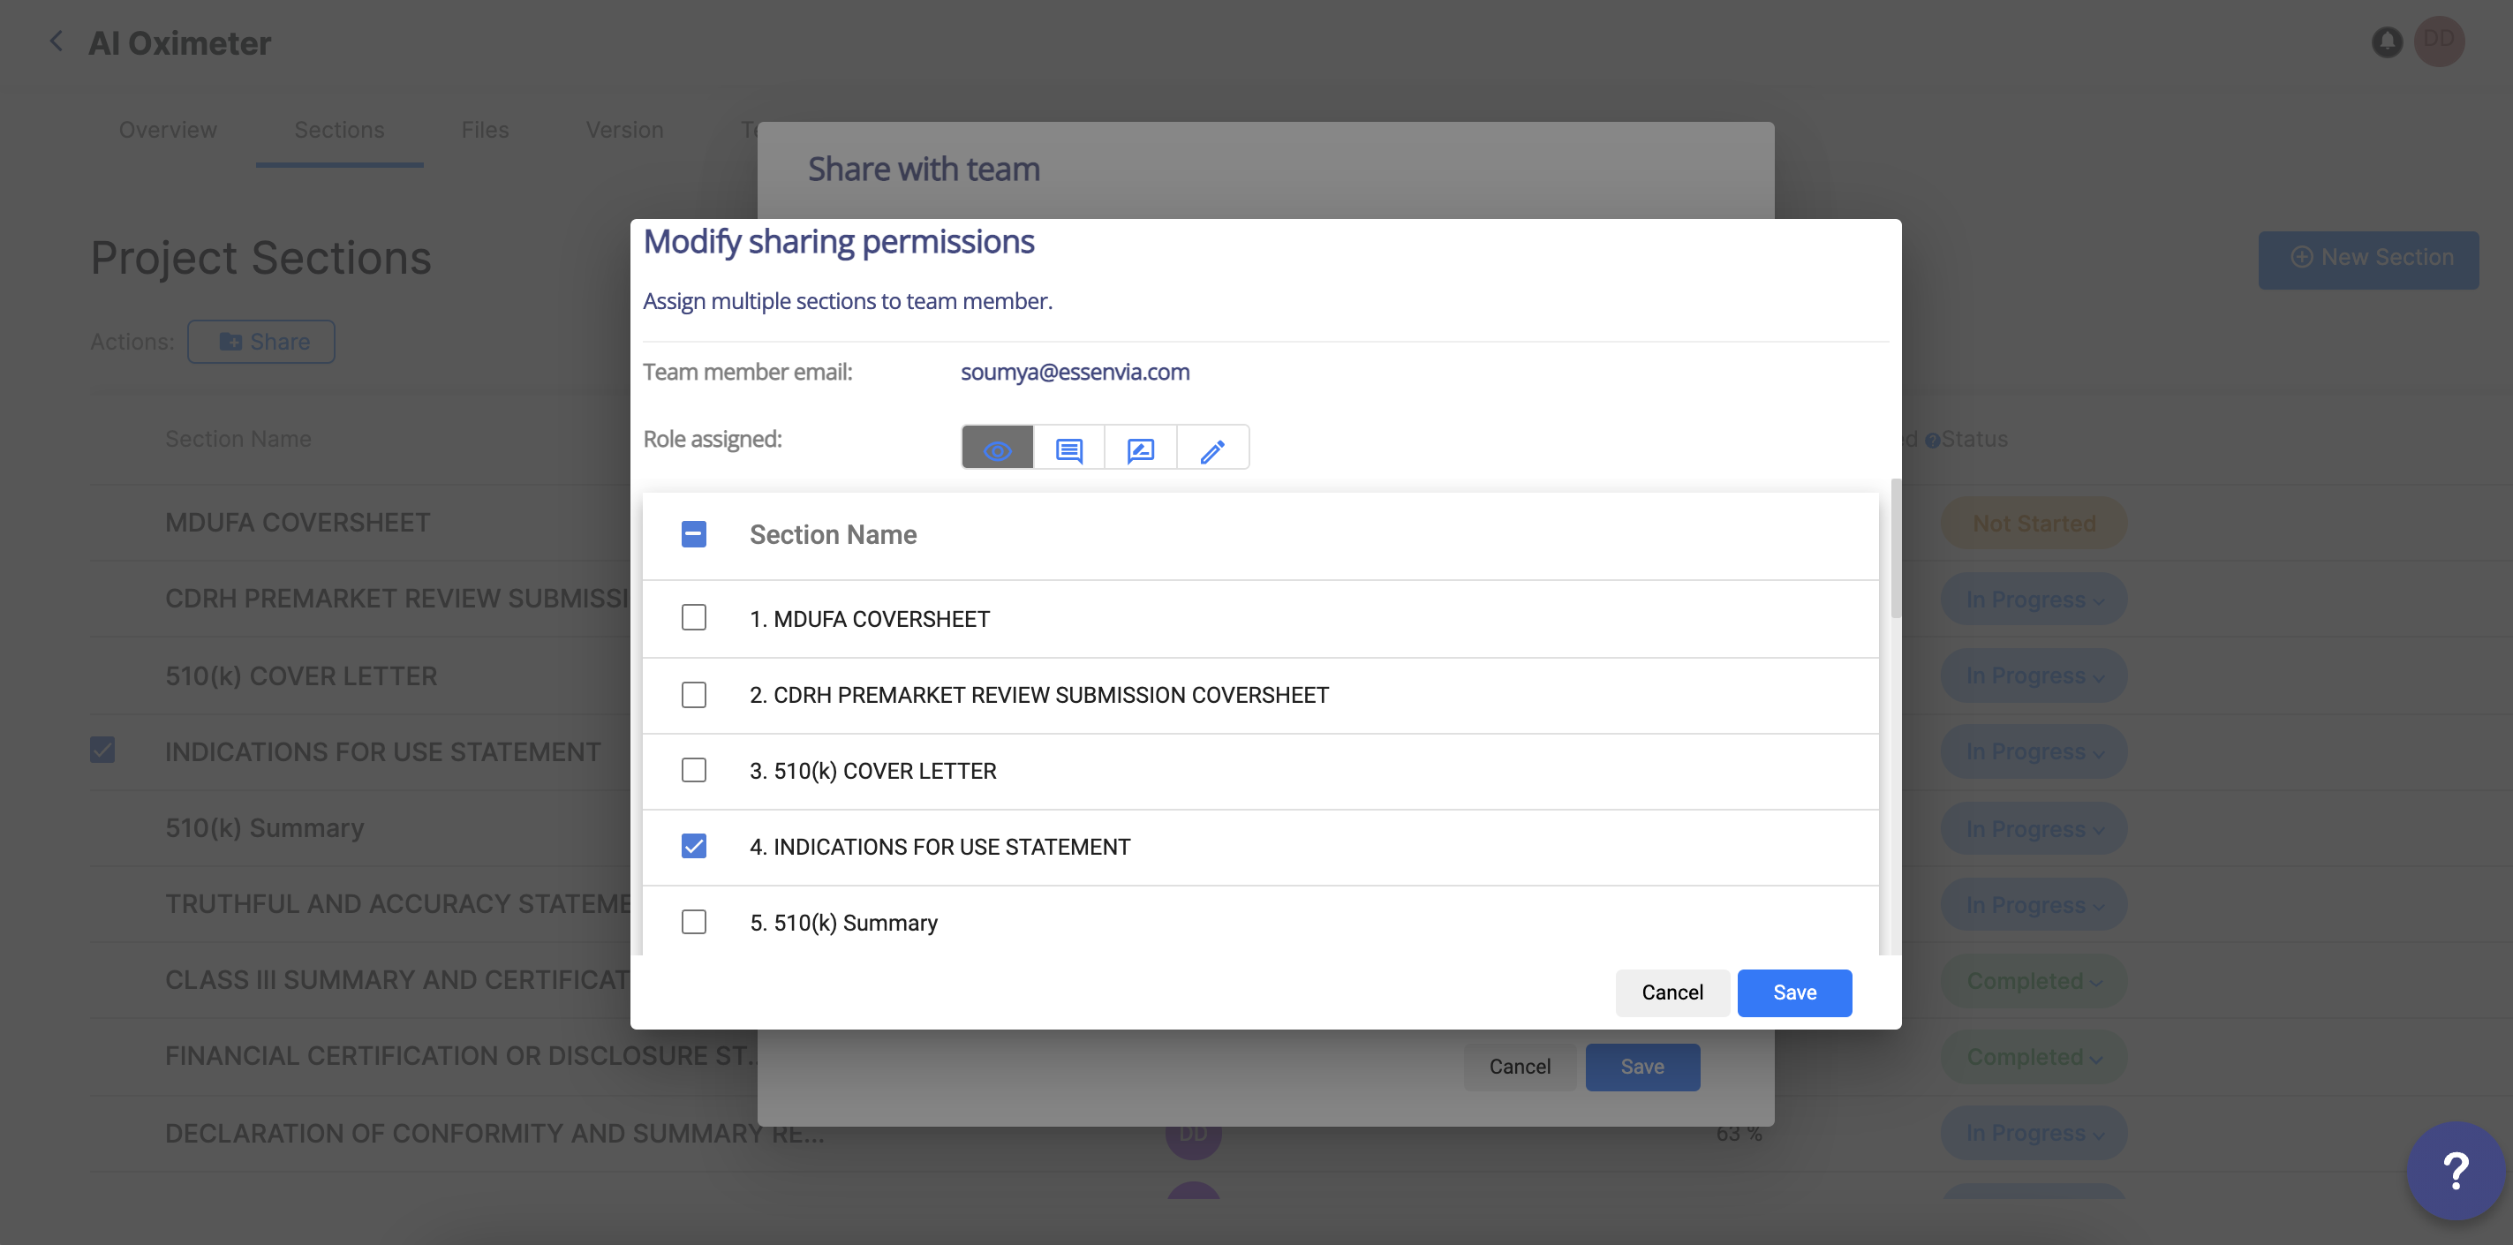The width and height of the screenshot is (2513, 1245).
Task: Click the Share action button
Action: point(261,342)
